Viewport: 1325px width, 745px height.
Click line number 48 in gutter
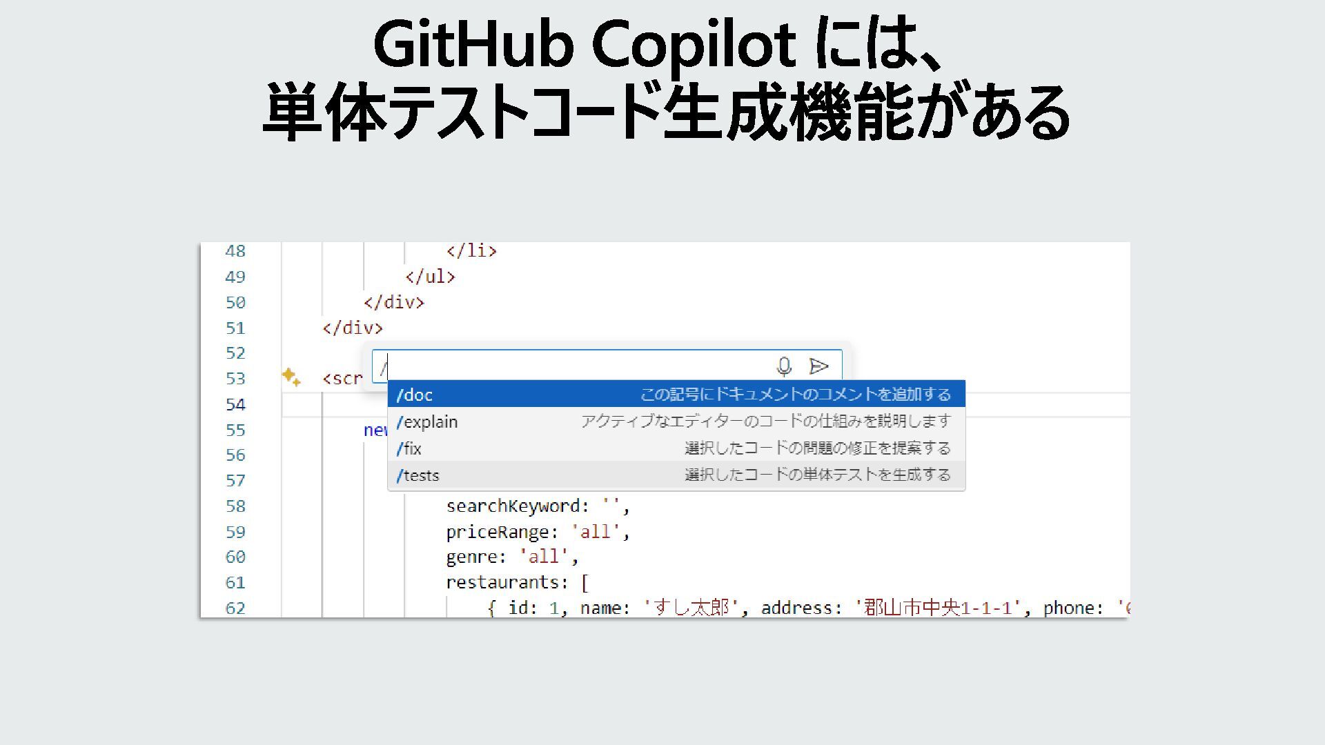235,251
